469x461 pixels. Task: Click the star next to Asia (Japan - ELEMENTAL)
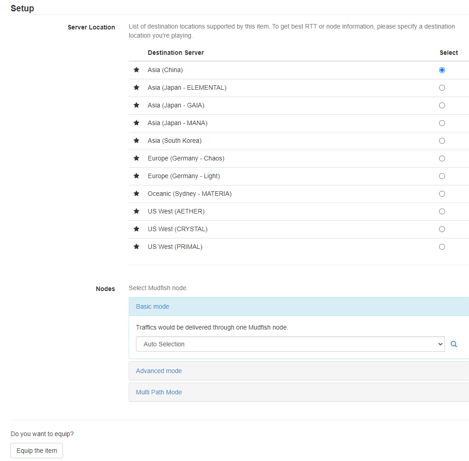[x=136, y=88]
